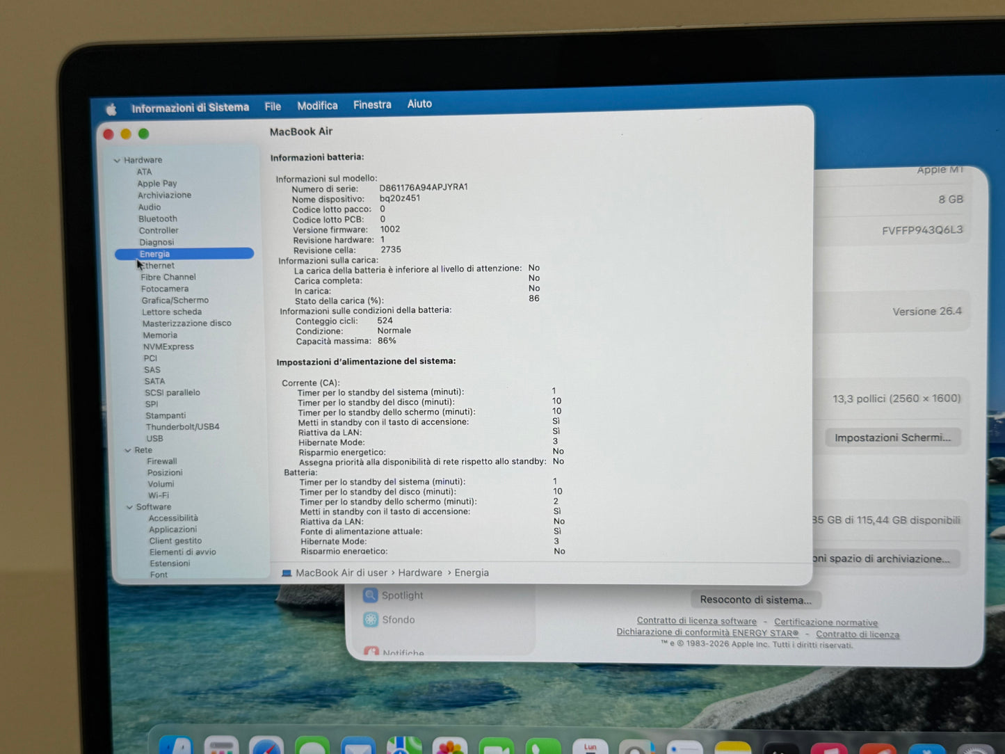The width and height of the screenshot is (1005, 754).
Task: Select Estensioni under Software
Action: (x=170, y=563)
